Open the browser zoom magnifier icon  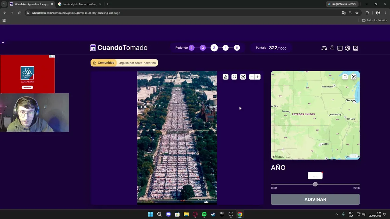[350, 13]
